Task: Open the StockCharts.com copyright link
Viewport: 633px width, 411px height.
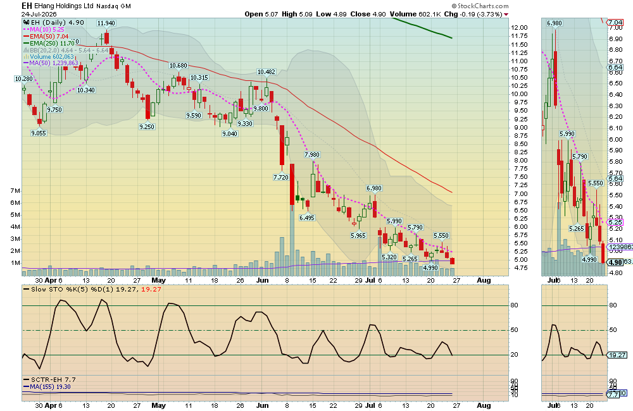Action: pyautogui.click(x=480, y=6)
